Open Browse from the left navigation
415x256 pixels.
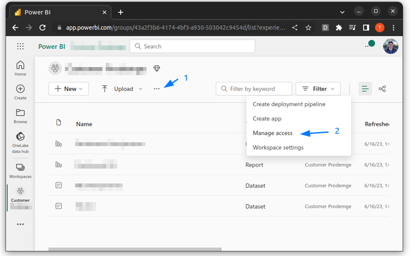pyautogui.click(x=20, y=116)
